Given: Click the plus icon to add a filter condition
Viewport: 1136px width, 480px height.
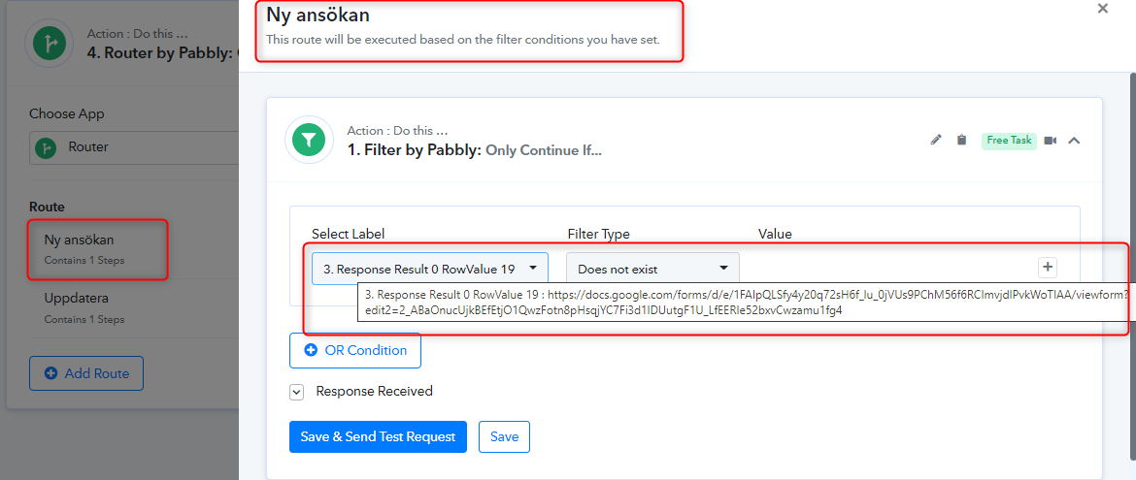Looking at the screenshot, I should tap(1048, 267).
